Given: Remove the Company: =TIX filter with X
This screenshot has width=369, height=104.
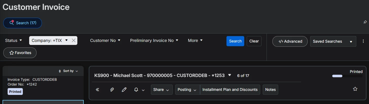Looking at the screenshot, I should (74, 40).
